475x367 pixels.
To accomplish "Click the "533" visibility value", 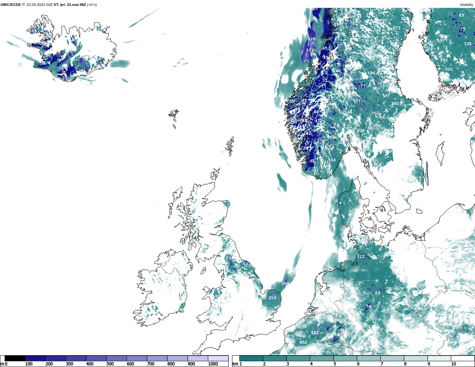I will [x=449, y=70].
